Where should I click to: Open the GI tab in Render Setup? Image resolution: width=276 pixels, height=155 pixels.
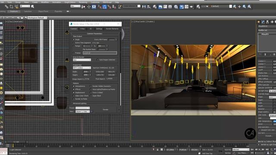pyautogui.click(x=91, y=29)
